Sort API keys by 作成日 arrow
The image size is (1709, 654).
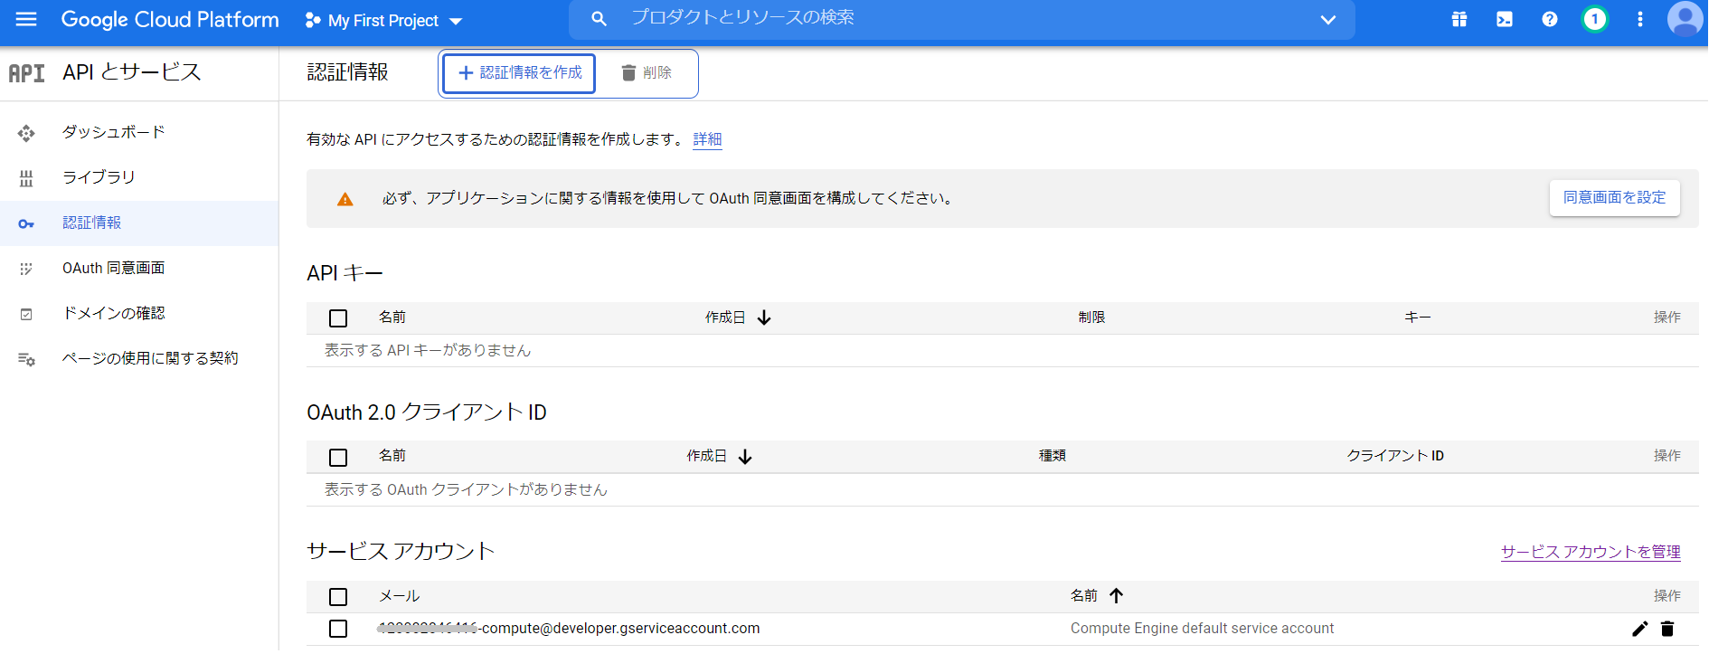click(x=764, y=318)
